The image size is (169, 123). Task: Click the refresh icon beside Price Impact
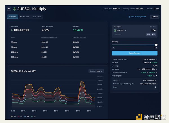tap(154, 76)
